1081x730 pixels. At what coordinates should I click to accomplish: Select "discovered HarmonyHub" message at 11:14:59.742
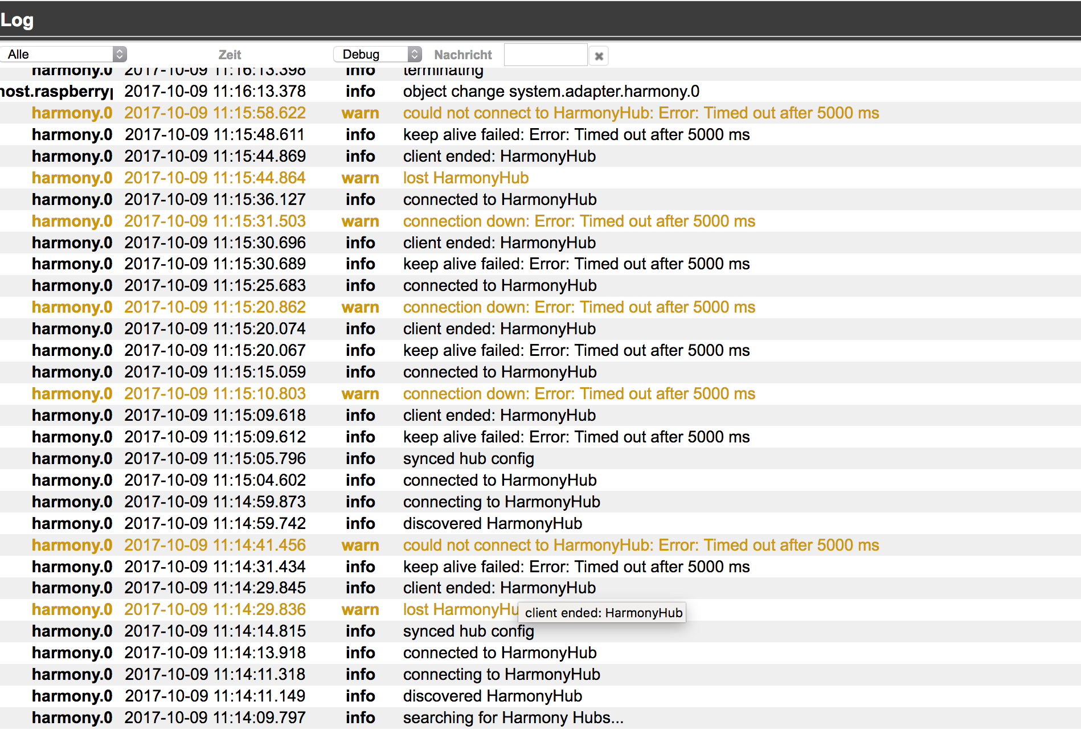pos(492,523)
